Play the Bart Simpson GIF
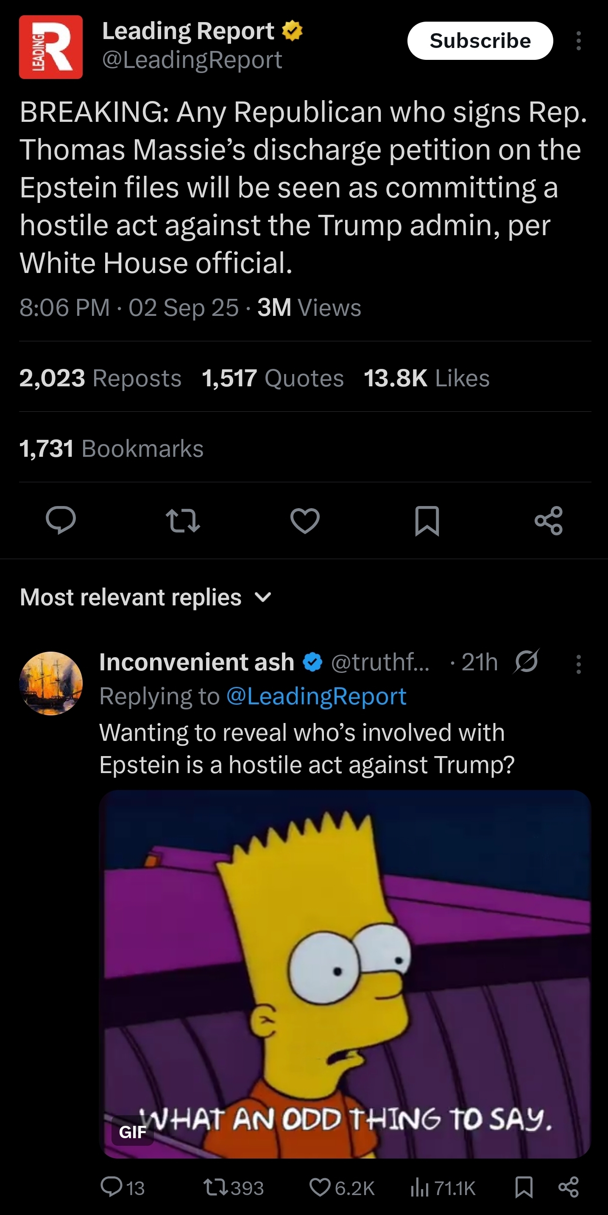The image size is (608, 1215). pos(345,974)
